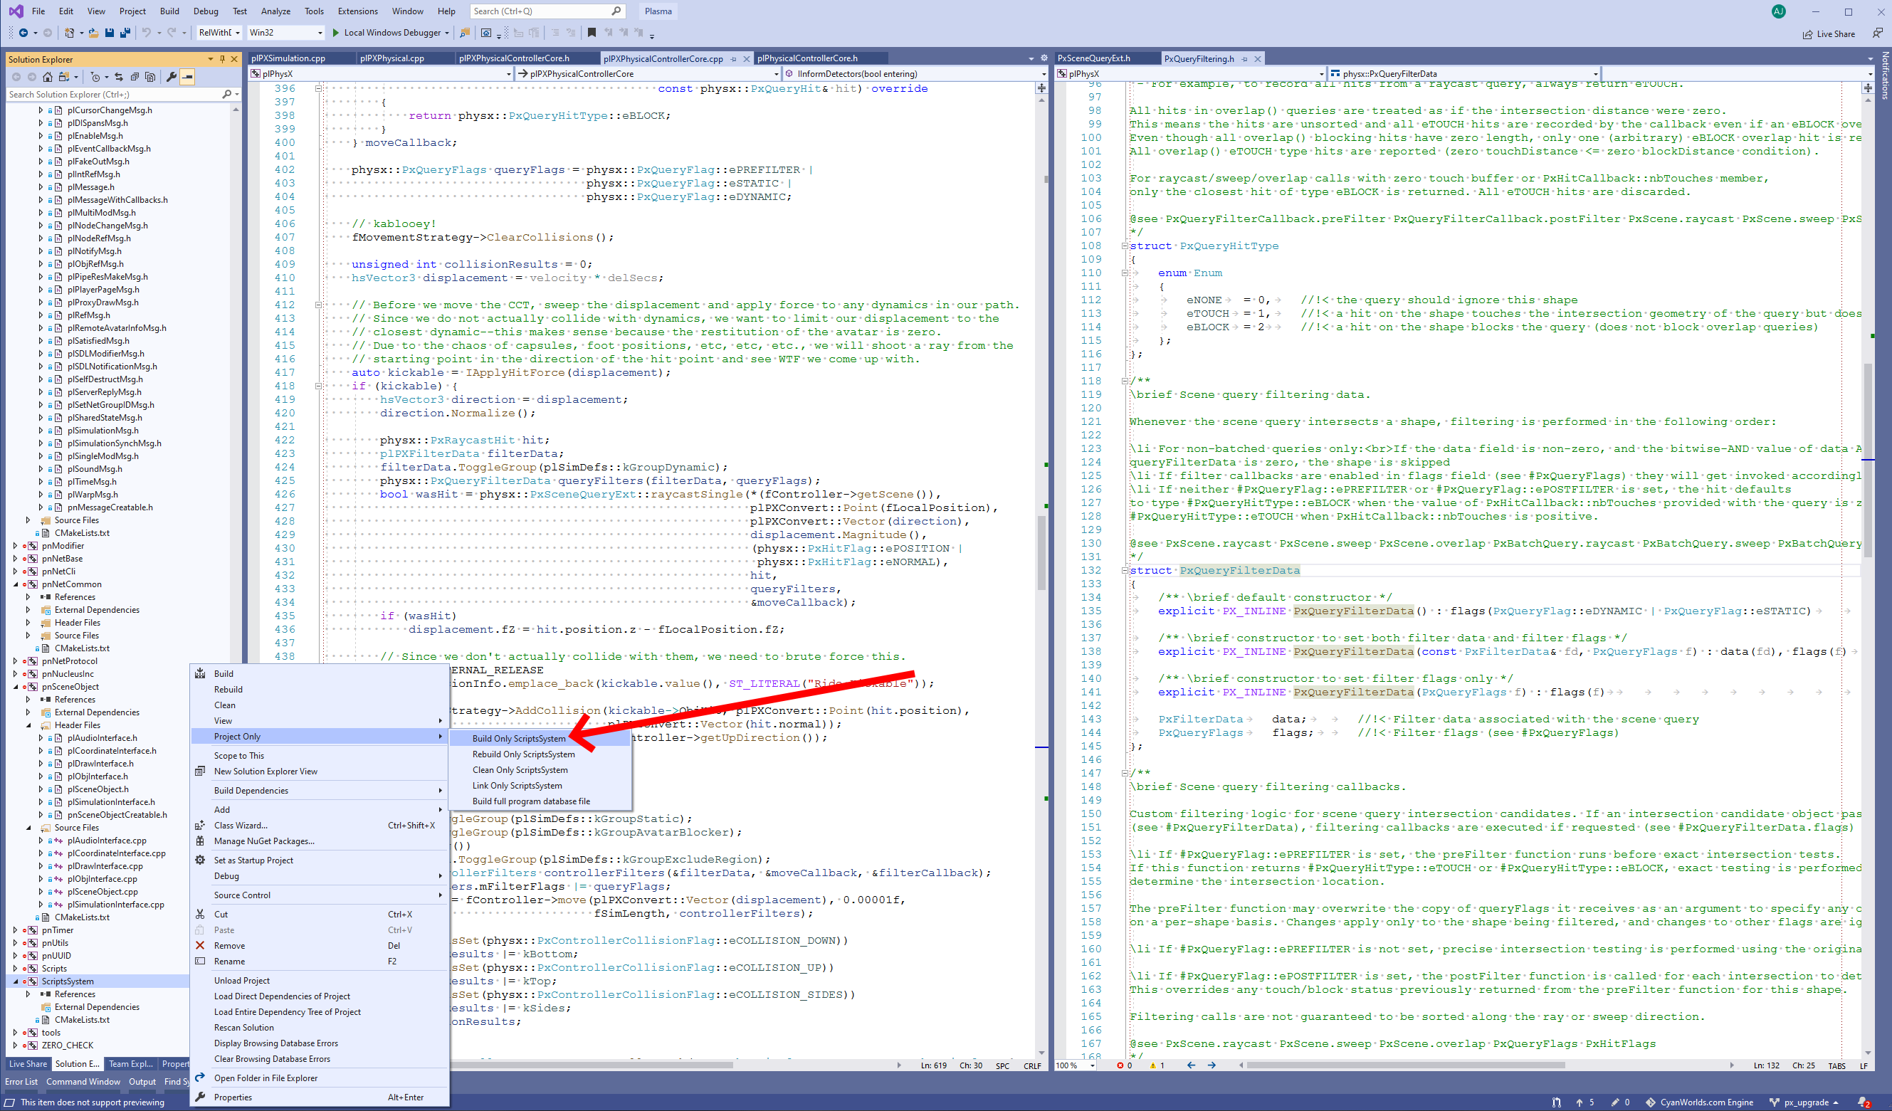Click the left editor vertical scrollbar thumb

click(x=1041, y=553)
